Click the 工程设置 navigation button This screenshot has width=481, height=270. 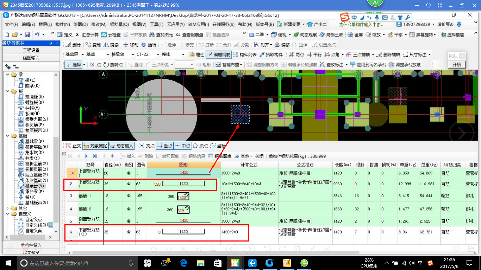pyautogui.click(x=31, y=50)
